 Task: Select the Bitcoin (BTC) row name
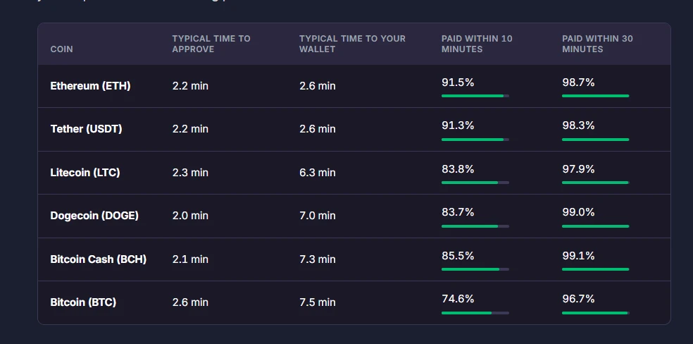(83, 302)
